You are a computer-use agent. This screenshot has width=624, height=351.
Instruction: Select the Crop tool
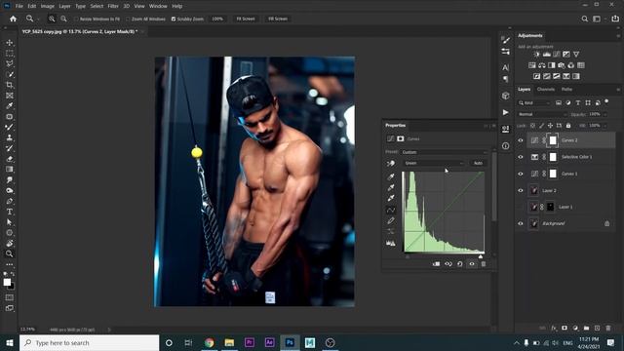[x=10, y=85]
